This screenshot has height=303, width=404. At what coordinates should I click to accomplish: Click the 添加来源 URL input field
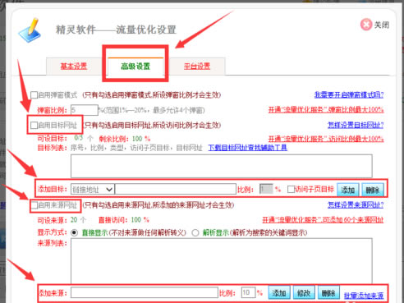click(145, 293)
